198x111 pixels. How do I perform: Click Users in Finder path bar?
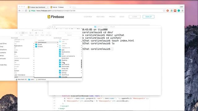(x=31, y=80)
